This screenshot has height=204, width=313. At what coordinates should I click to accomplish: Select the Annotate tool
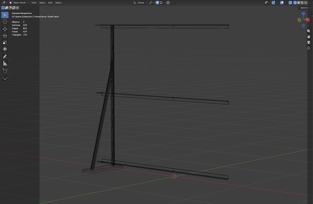pyautogui.click(x=5, y=57)
